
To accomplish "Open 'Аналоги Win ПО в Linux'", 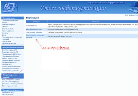I will tap(10, 58).
